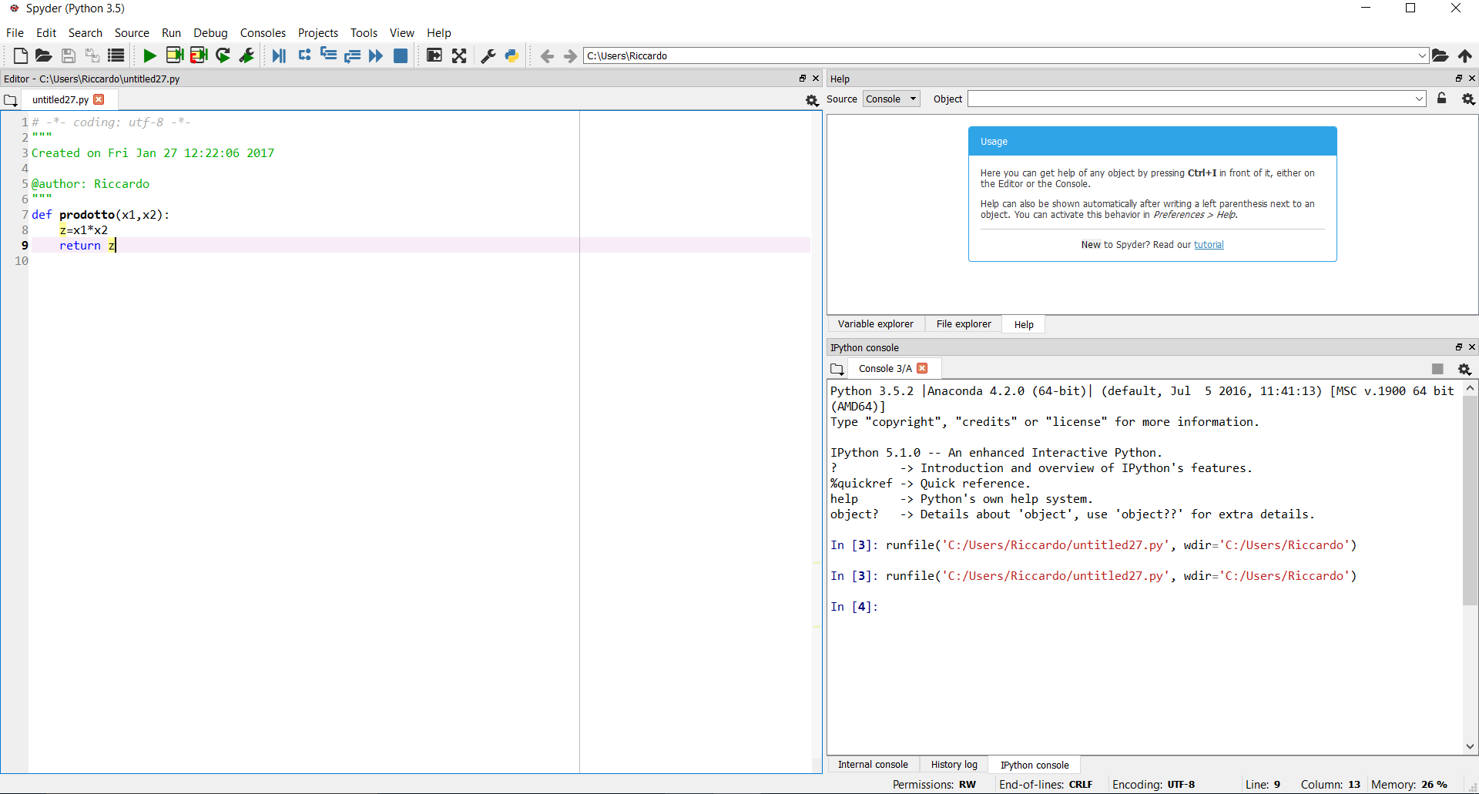Viewport: 1479px width, 794px height.
Task: Open the editor options gear menu
Action: point(811,100)
